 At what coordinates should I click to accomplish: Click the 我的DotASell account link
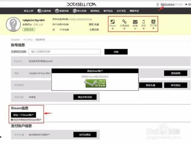(167, 4)
